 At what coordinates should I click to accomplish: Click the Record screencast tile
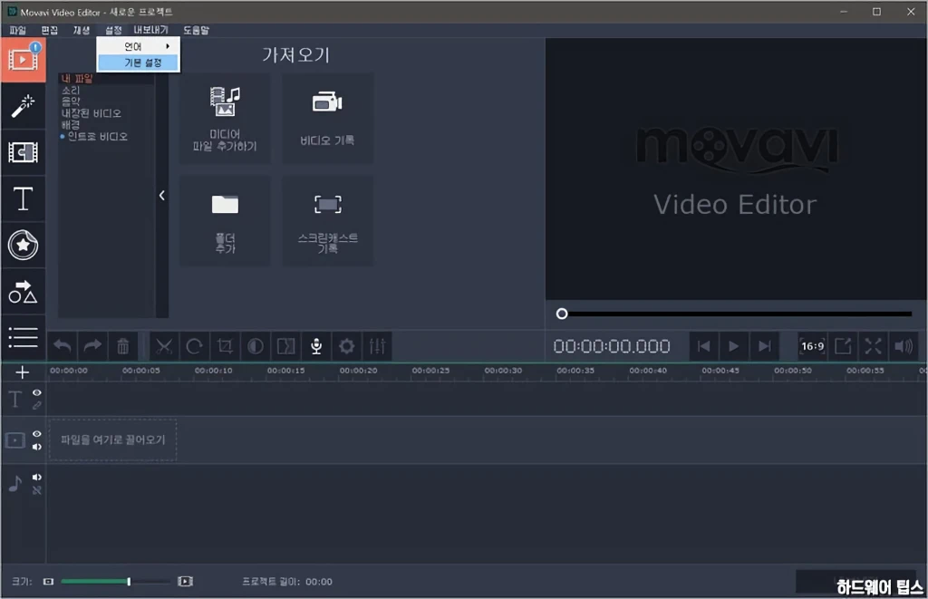click(327, 221)
